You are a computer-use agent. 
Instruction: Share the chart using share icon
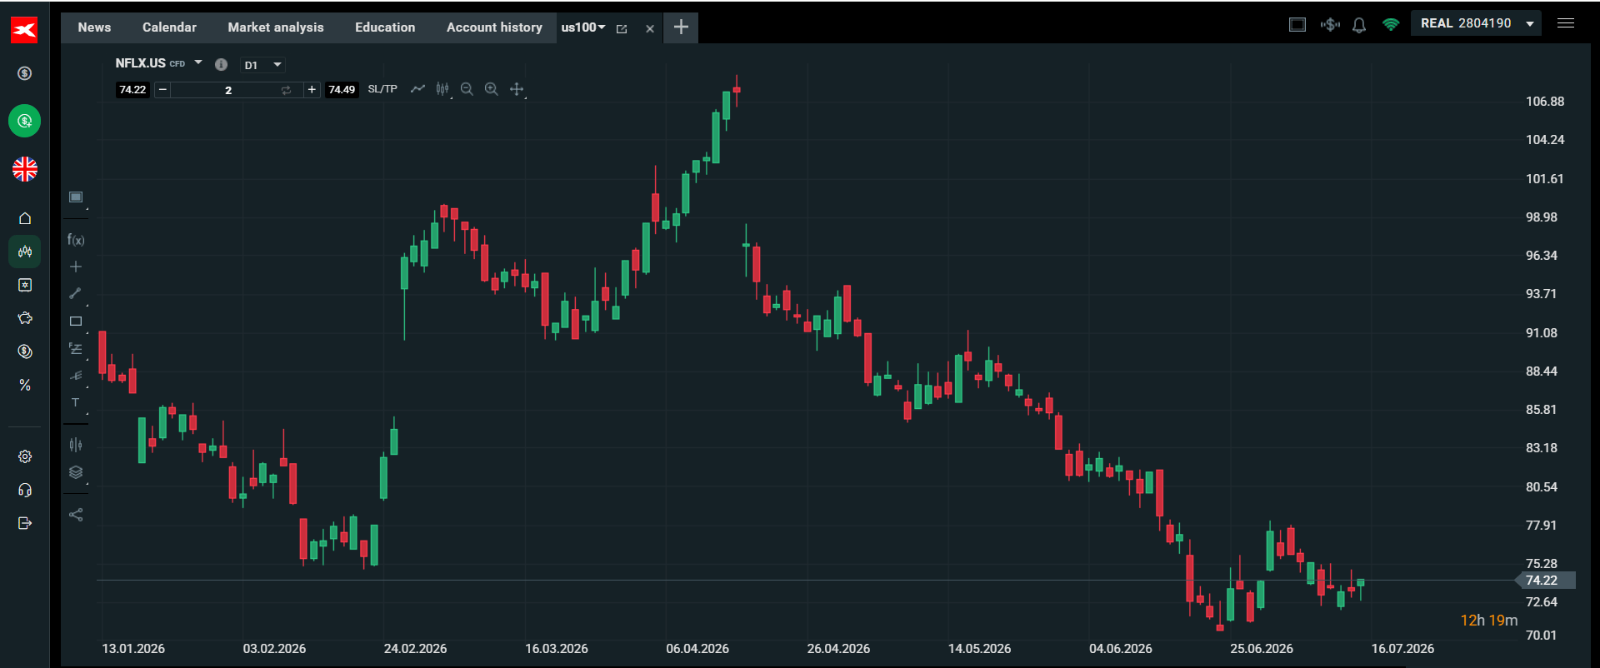pos(76,515)
